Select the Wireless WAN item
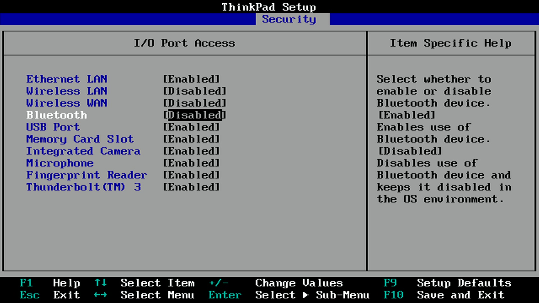 tap(67, 103)
